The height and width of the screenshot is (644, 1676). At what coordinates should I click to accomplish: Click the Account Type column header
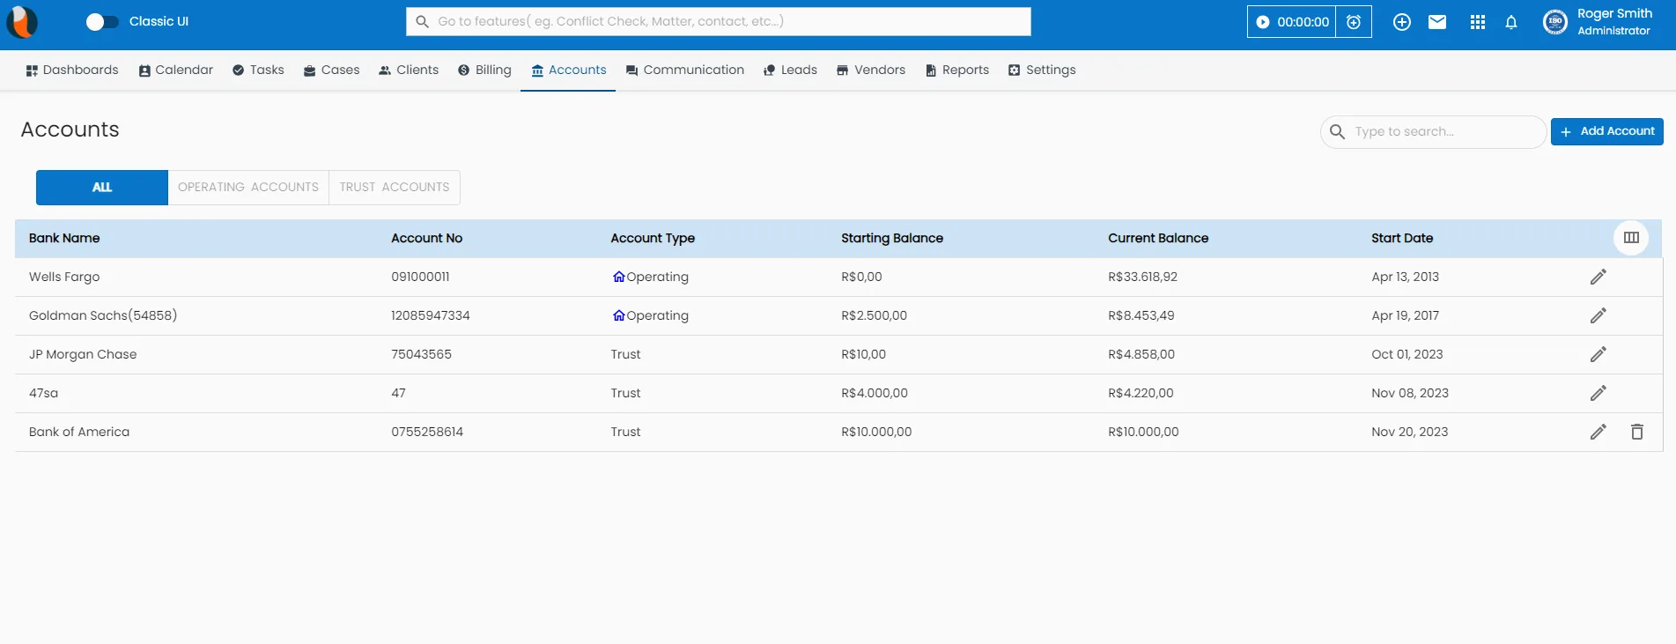[653, 238]
